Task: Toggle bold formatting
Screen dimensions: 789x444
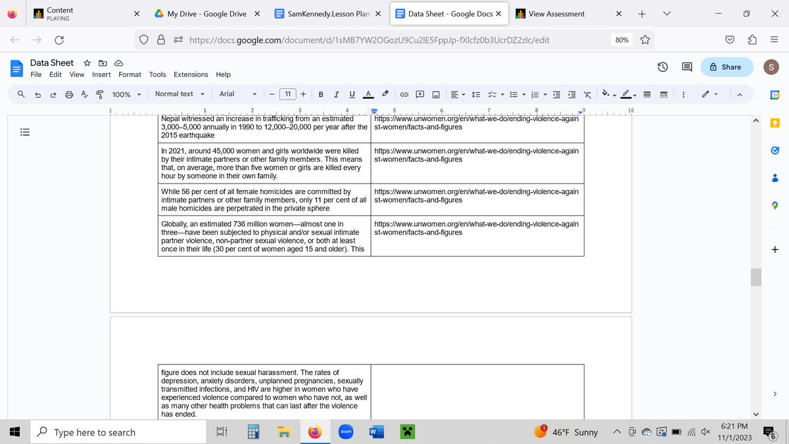Action: tap(321, 94)
